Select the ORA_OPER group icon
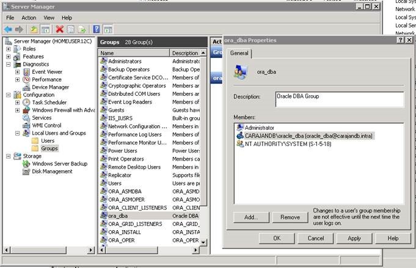Viewport: 416px width, 268px height. [103, 240]
